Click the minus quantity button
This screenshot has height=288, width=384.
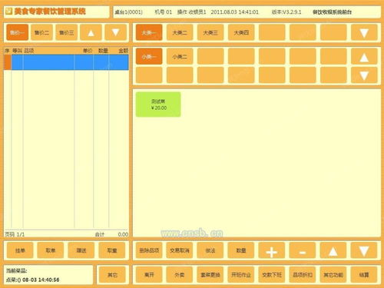point(303,250)
